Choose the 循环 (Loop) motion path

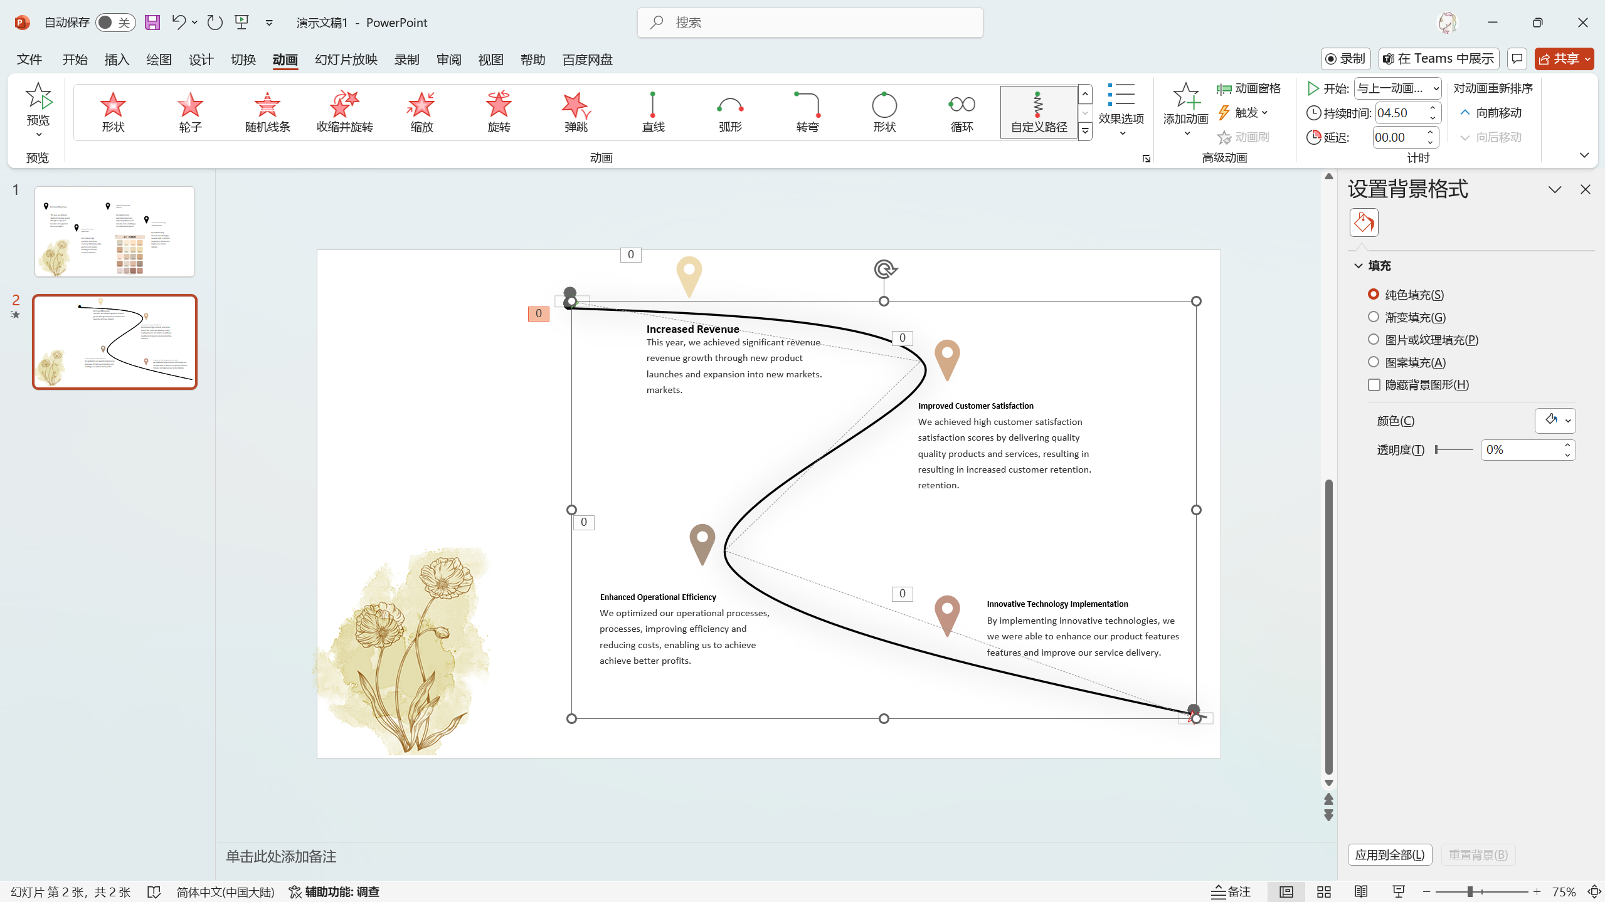(x=961, y=112)
